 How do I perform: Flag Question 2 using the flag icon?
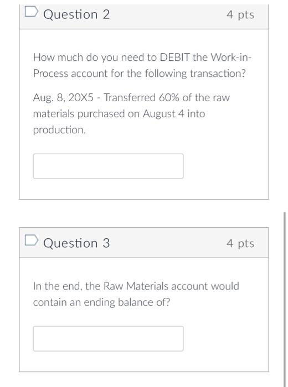point(32,12)
